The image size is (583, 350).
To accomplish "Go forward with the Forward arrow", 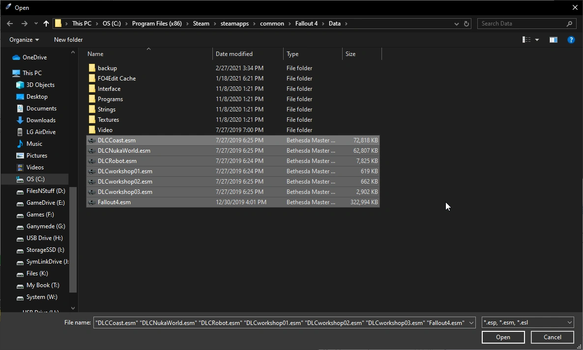I will click(24, 24).
